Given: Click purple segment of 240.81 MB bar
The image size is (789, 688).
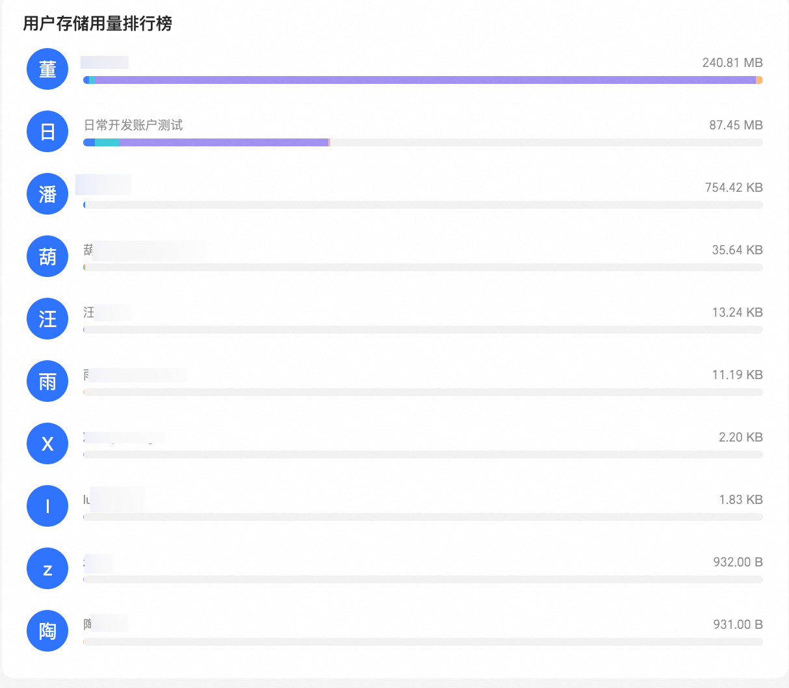Looking at the screenshot, I should (422, 80).
